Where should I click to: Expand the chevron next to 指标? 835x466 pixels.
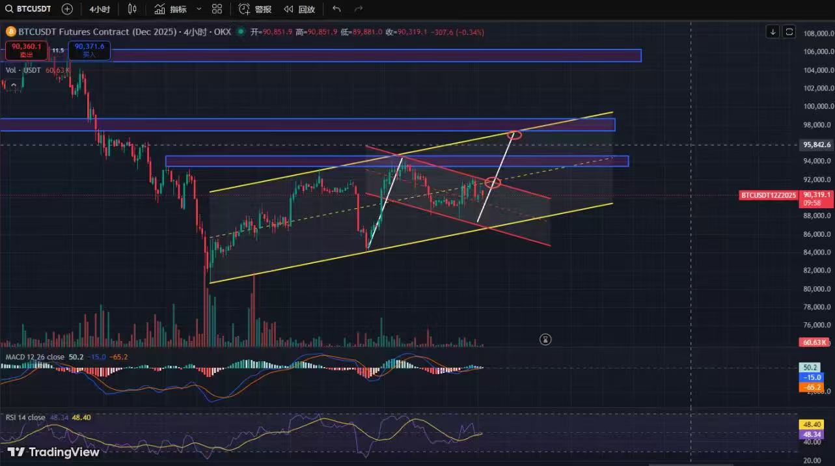[x=198, y=9]
